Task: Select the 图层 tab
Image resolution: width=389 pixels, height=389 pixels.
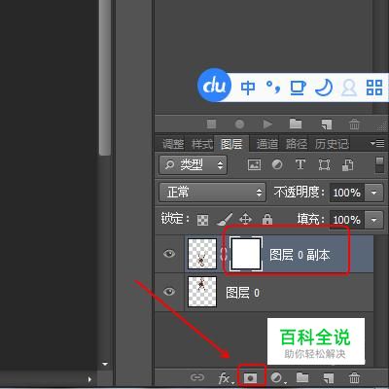Action: [x=231, y=144]
